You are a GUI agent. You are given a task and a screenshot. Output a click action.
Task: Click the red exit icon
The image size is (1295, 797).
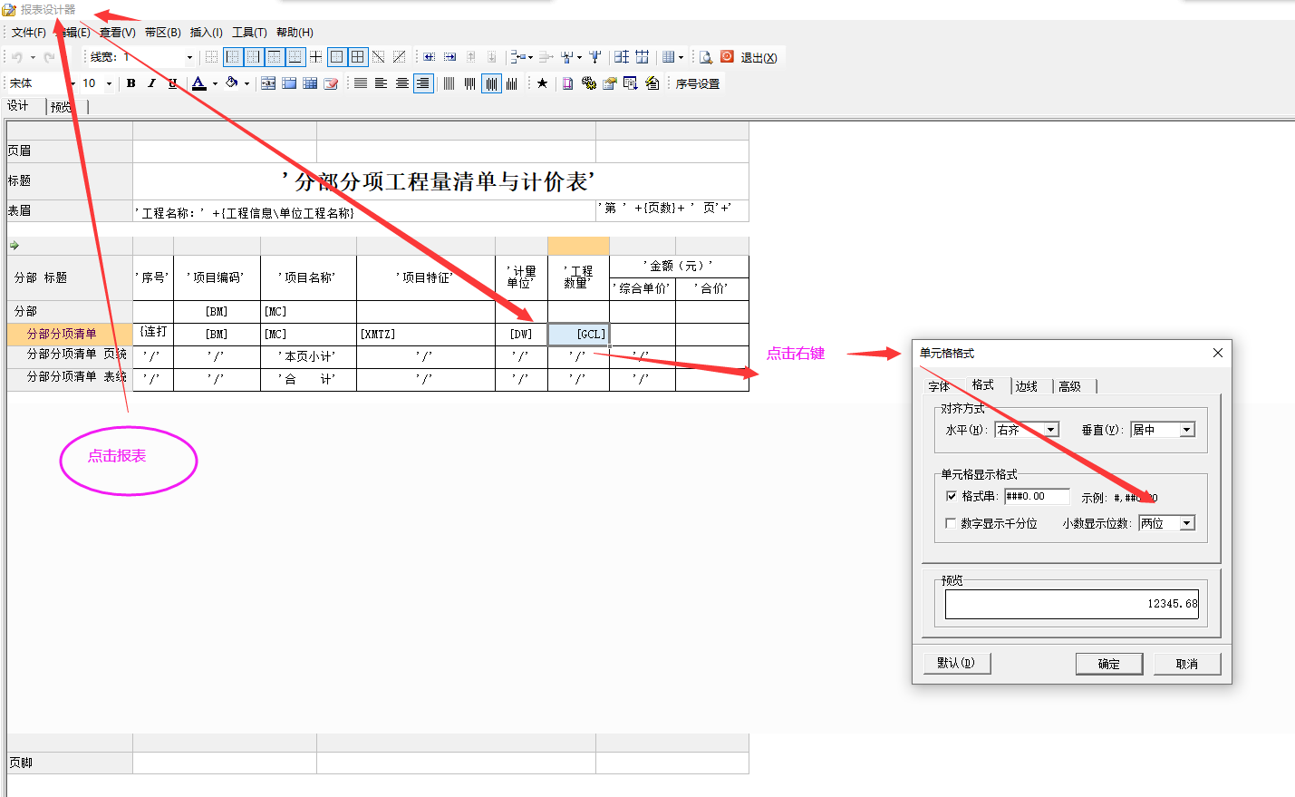[727, 57]
